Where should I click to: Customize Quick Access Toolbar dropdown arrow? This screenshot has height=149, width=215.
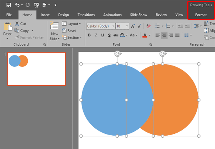[55, 5]
